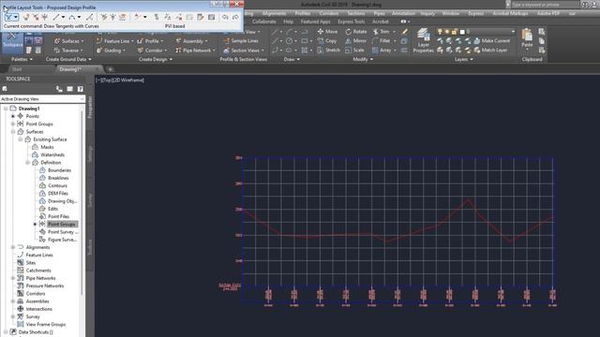Open the draw tangents tool dropdown arrow
Image resolution: width=600 pixels, height=337 pixels.
16,17
